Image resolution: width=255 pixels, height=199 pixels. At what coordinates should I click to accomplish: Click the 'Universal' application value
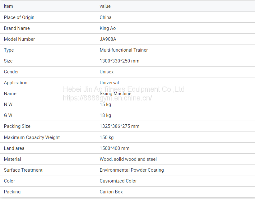(109, 83)
